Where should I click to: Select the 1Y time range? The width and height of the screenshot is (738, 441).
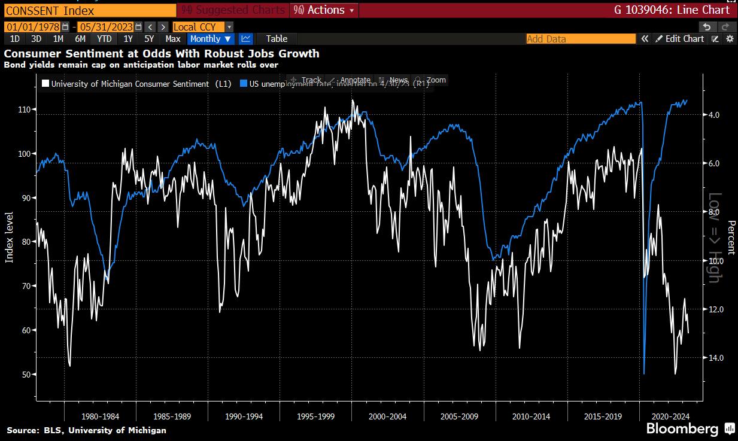click(128, 39)
